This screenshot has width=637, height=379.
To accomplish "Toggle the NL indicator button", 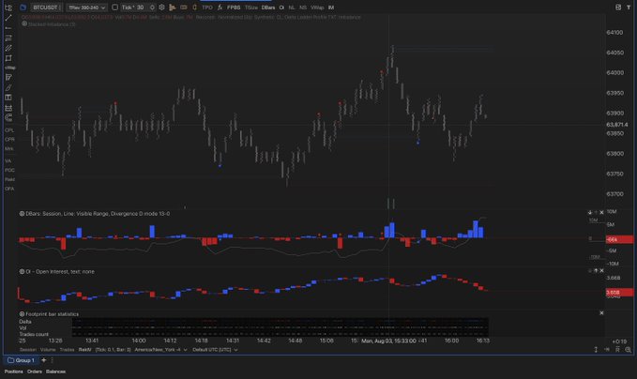I will click(x=292, y=8).
